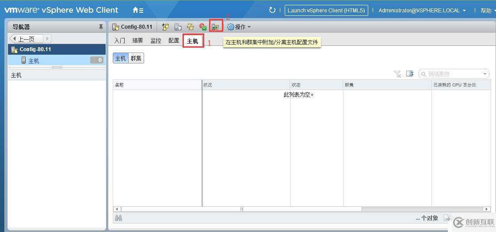Click into the 筛选条件 filter input
496x232 pixels.
click(x=454, y=74)
